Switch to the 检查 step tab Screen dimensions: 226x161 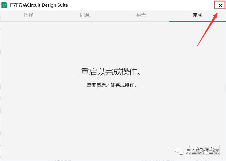141,15
